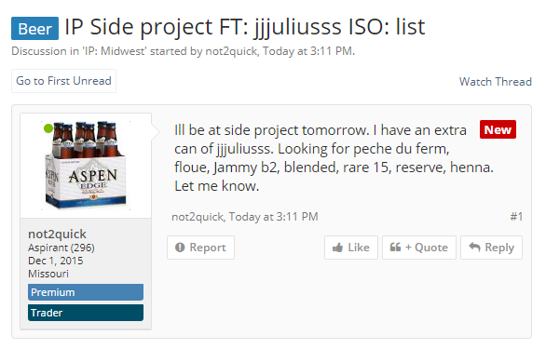Open the Aspen Edge avatar image
Viewport: 546px width, 349px height.
click(x=86, y=166)
